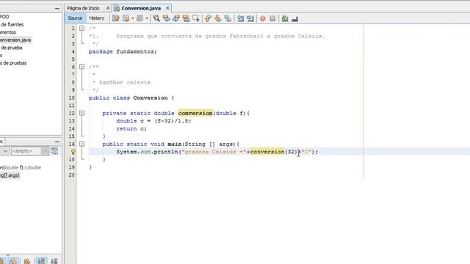470x264 pixels.
Task: Click 'double c = (f-32)/1.8;' on line 13
Action: point(153,121)
